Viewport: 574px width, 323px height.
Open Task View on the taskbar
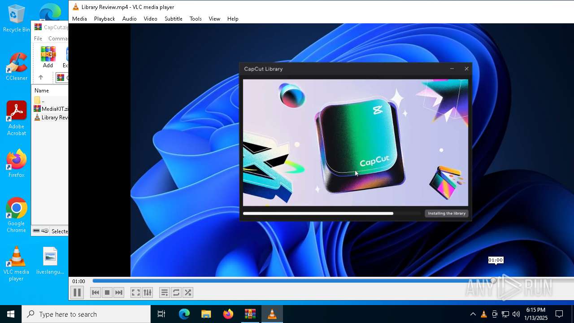point(161,314)
